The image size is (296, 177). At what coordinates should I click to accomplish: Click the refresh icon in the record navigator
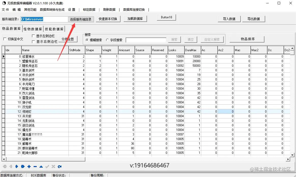click(59, 166)
